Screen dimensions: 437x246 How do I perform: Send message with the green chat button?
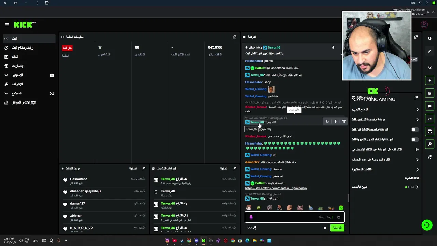(337, 228)
